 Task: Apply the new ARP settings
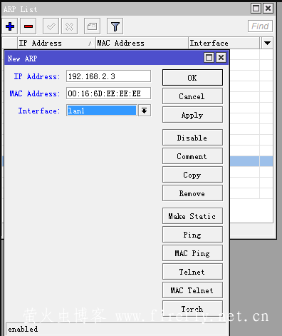192,115
